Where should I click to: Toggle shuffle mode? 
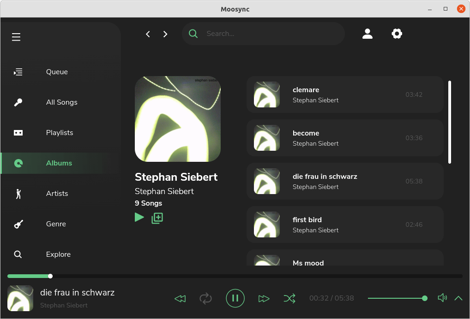point(289,298)
